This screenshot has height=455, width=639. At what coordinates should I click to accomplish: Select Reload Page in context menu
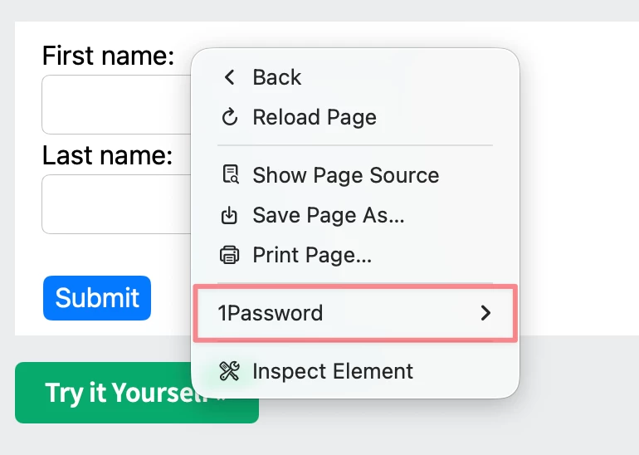click(x=355, y=117)
